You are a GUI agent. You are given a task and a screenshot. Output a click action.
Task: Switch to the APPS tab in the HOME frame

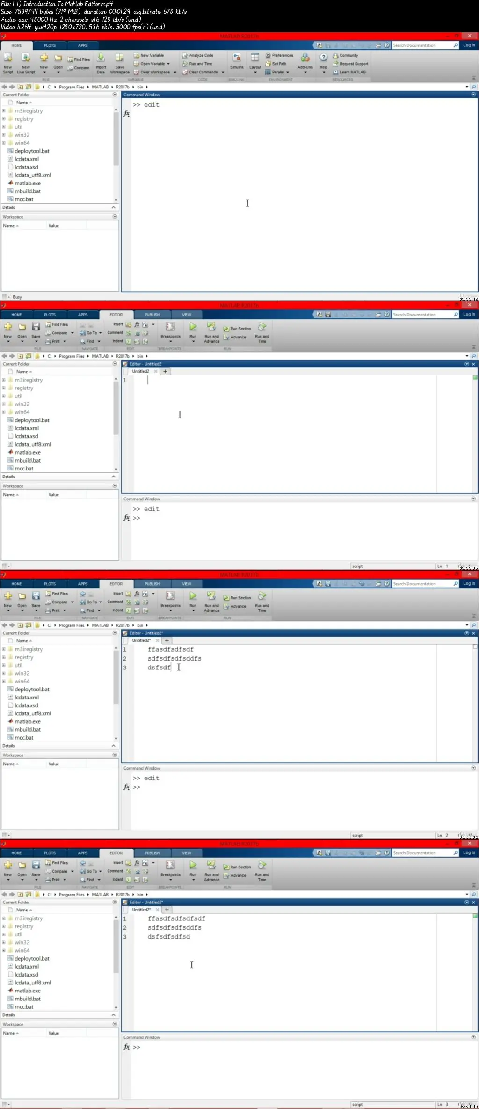coord(83,45)
